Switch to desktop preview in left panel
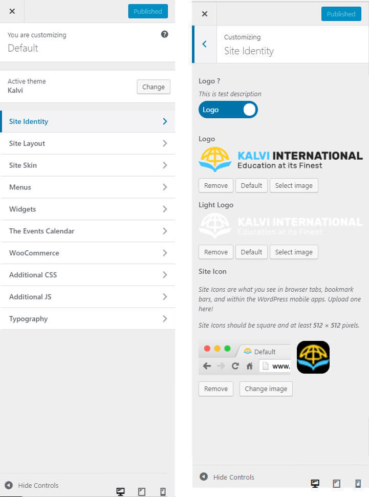This screenshot has height=497, width=369. 120,491
